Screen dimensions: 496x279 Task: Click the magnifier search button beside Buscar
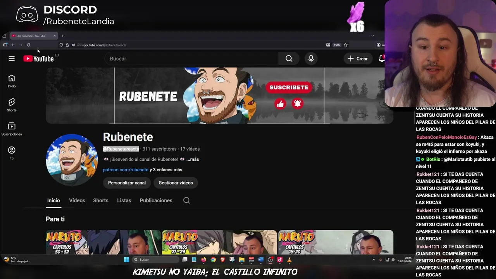coord(289,59)
